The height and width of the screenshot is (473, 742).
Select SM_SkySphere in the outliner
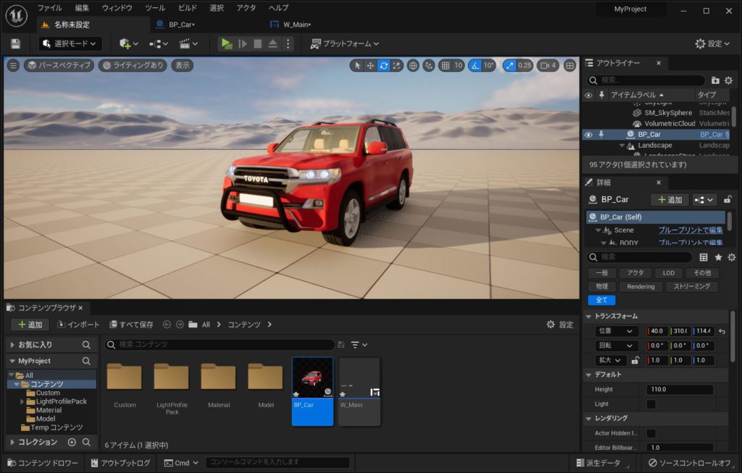pyautogui.click(x=667, y=112)
